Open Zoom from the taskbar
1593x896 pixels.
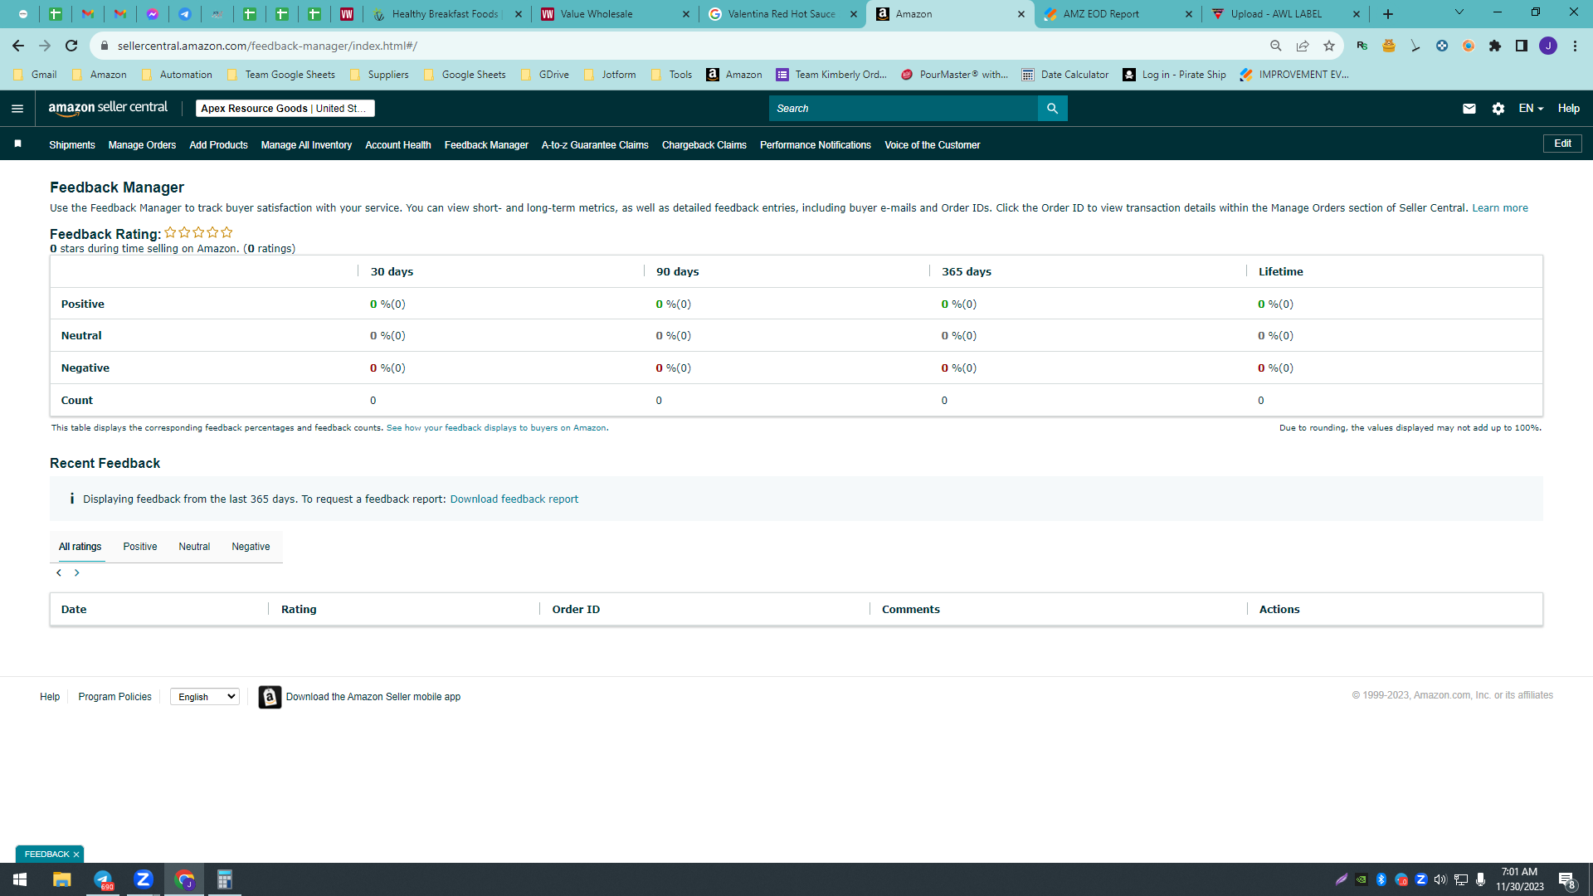tap(144, 879)
